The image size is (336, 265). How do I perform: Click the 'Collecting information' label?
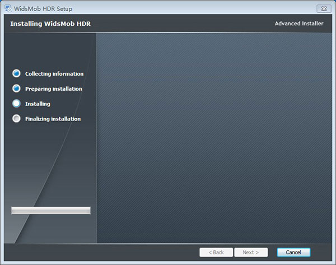tap(54, 74)
